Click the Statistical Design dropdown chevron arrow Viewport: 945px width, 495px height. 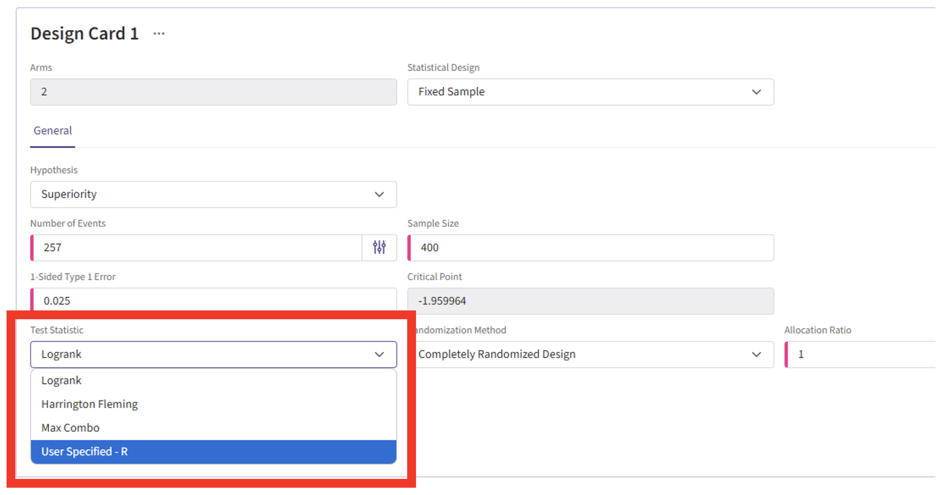756,92
